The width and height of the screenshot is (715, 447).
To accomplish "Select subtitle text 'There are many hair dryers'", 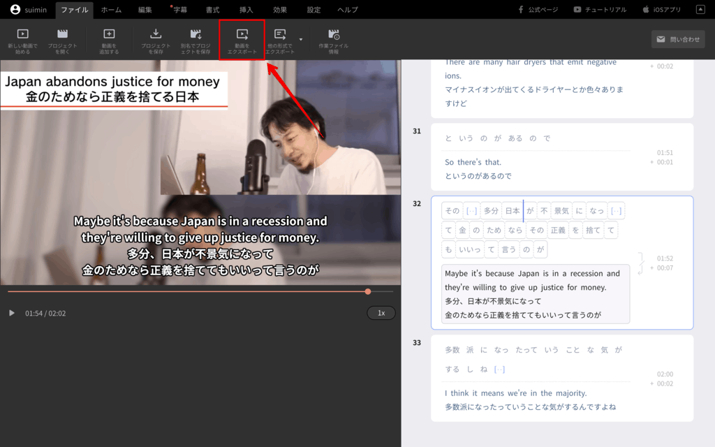I will coord(496,62).
